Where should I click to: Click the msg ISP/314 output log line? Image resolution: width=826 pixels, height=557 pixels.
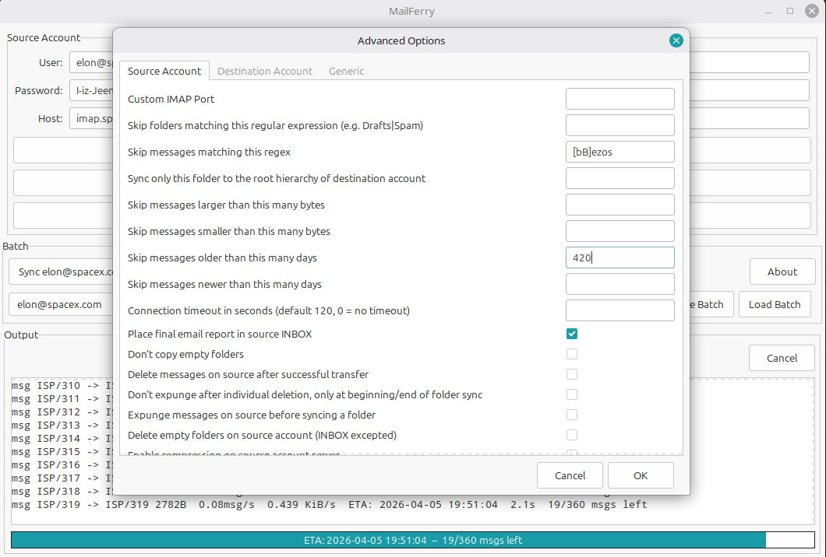coord(62,438)
